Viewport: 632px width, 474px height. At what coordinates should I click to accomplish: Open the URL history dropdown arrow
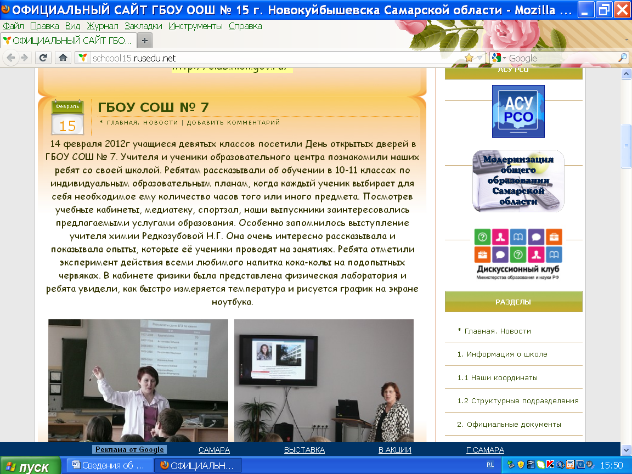pyautogui.click(x=479, y=58)
